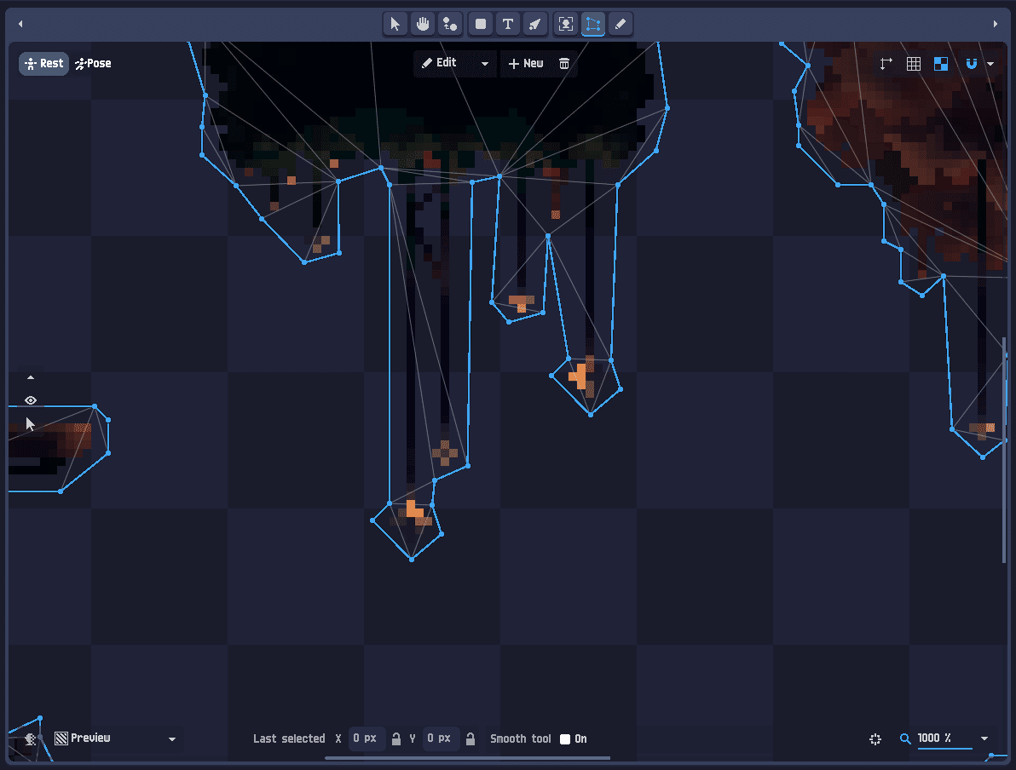Switch to Pose mode
The height and width of the screenshot is (770, 1016).
pyautogui.click(x=93, y=64)
